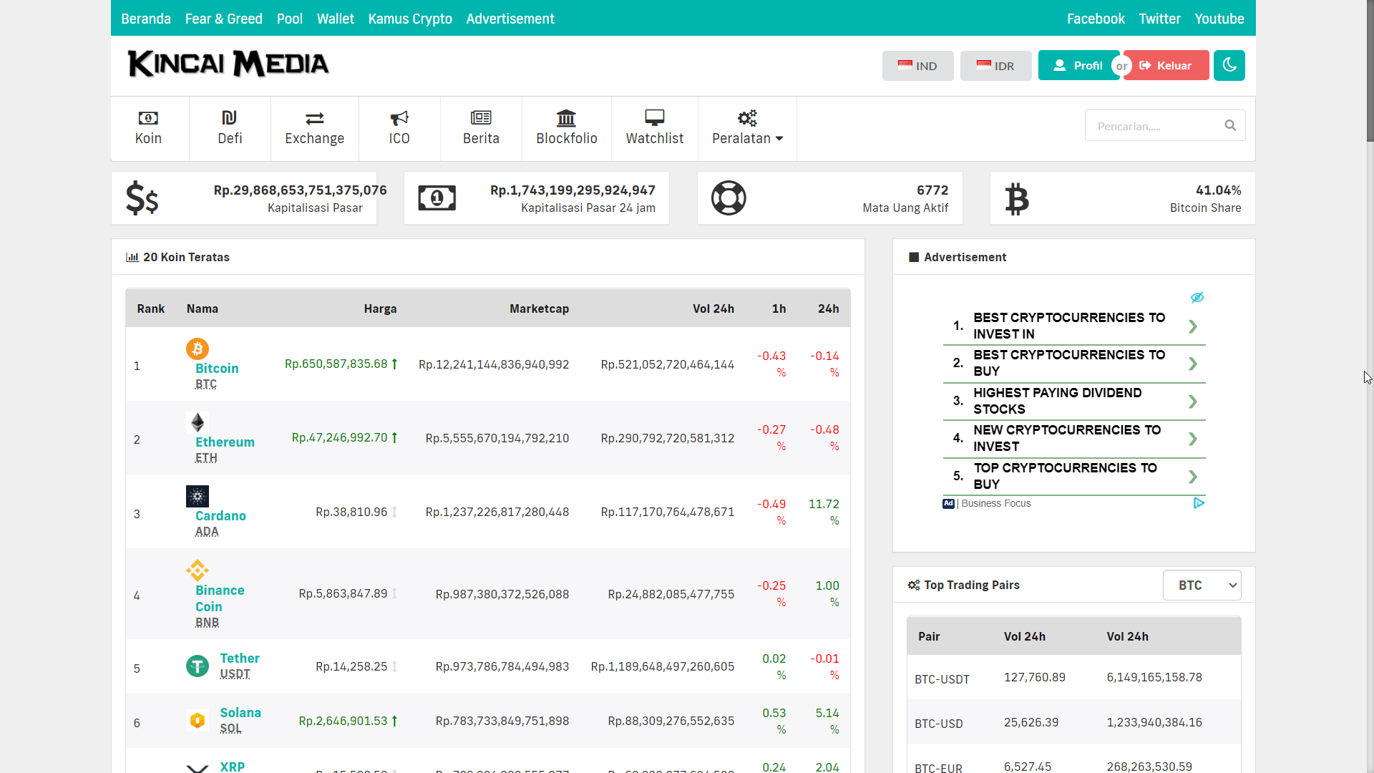
Task: Click the Solana coin logo
Action: (x=198, y=720)
